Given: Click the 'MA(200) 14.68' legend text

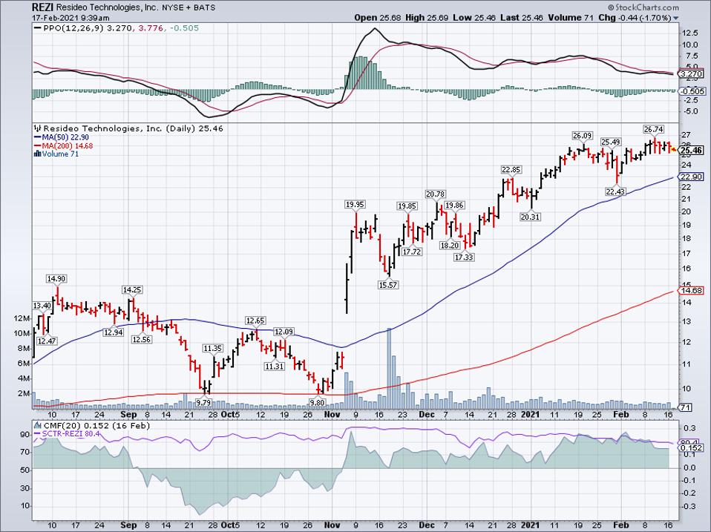Looking at the screenshot, I should pos(67,146).
